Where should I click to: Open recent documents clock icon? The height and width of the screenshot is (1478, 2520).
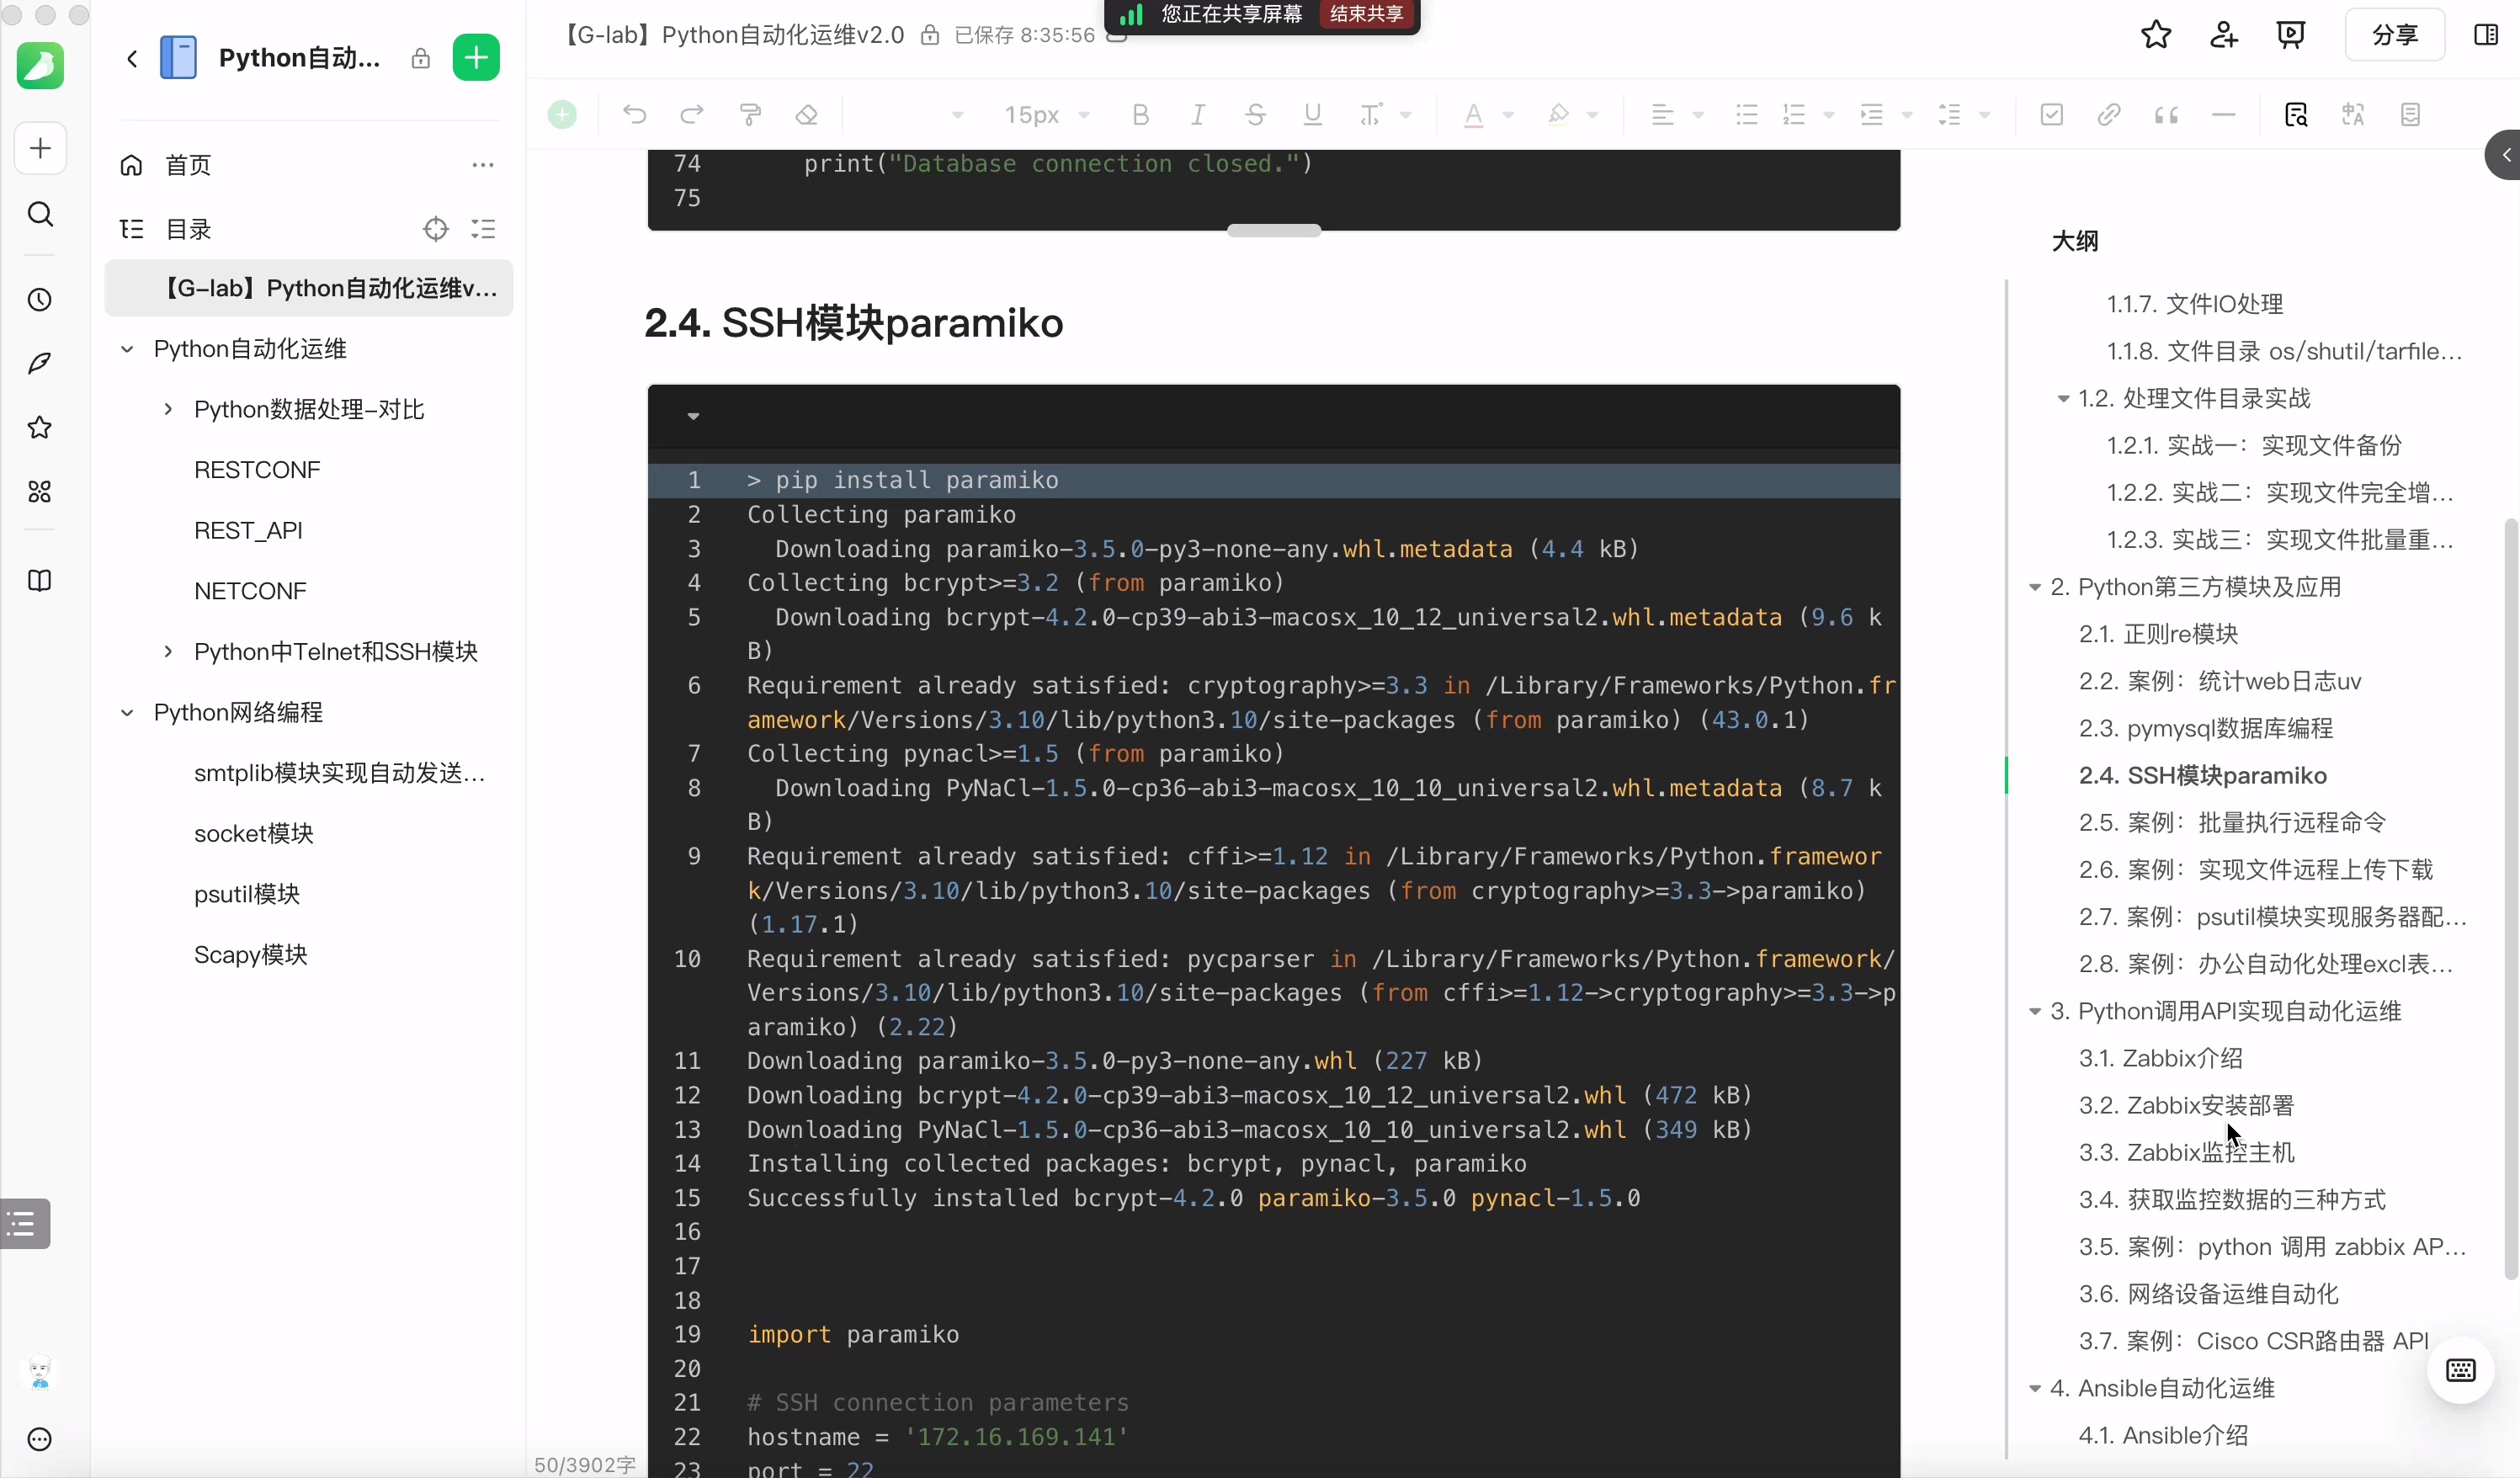40,300
